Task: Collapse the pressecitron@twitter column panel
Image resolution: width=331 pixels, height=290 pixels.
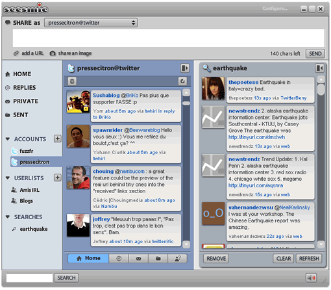Action: point(185,68)
